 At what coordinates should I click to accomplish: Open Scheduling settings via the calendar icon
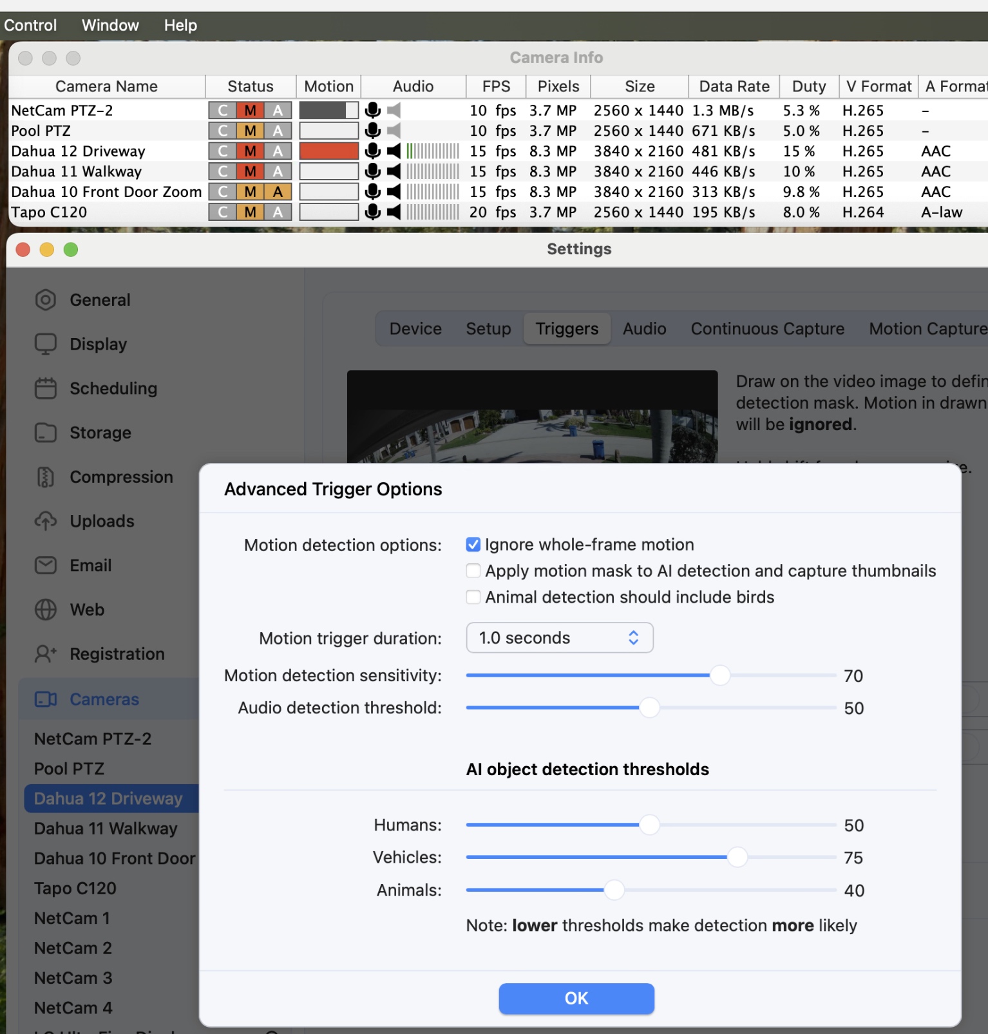[46, 388]
